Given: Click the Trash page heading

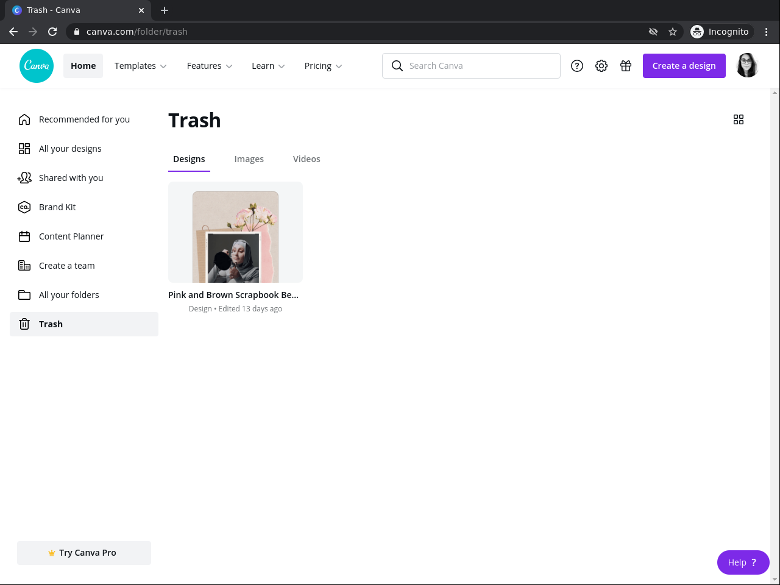Looking at the screenshot, I should (194, 120).
